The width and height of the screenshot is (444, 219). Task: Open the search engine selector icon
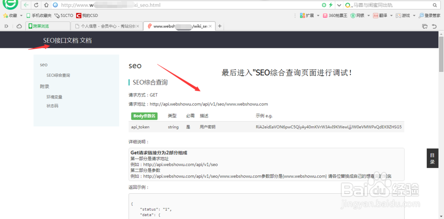(348, 5)
